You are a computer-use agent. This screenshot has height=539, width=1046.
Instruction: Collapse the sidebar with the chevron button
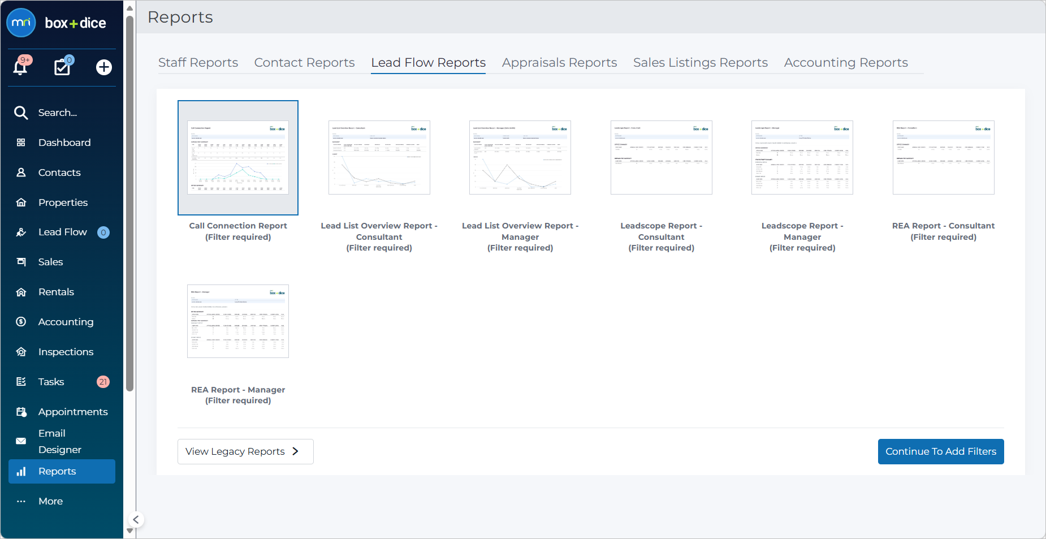point(136,520)
